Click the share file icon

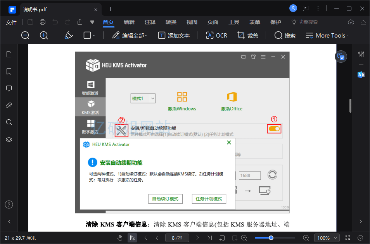(80, 22)
